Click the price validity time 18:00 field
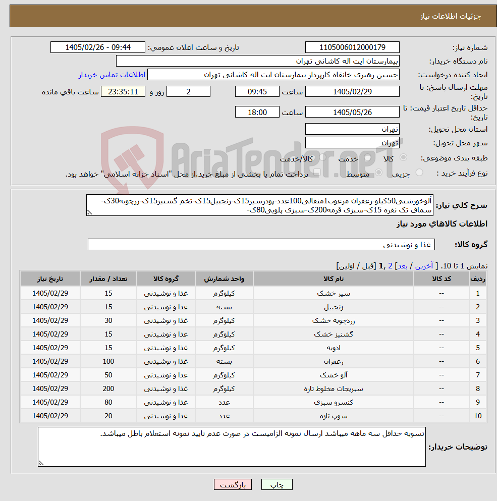Screen dimensions: 497x501 coord(257,112)
